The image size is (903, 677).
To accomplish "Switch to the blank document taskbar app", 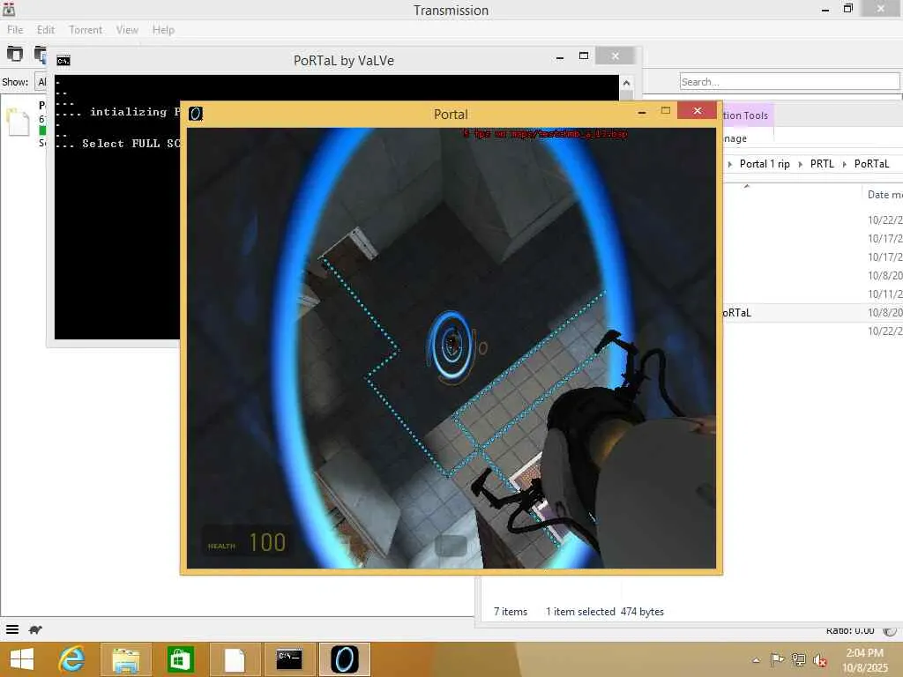I will 235,659.
